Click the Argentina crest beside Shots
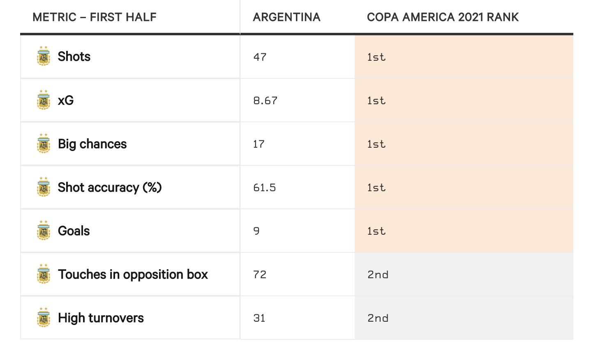The height and width of the screenshot is (357, 591). pos(44,56)
